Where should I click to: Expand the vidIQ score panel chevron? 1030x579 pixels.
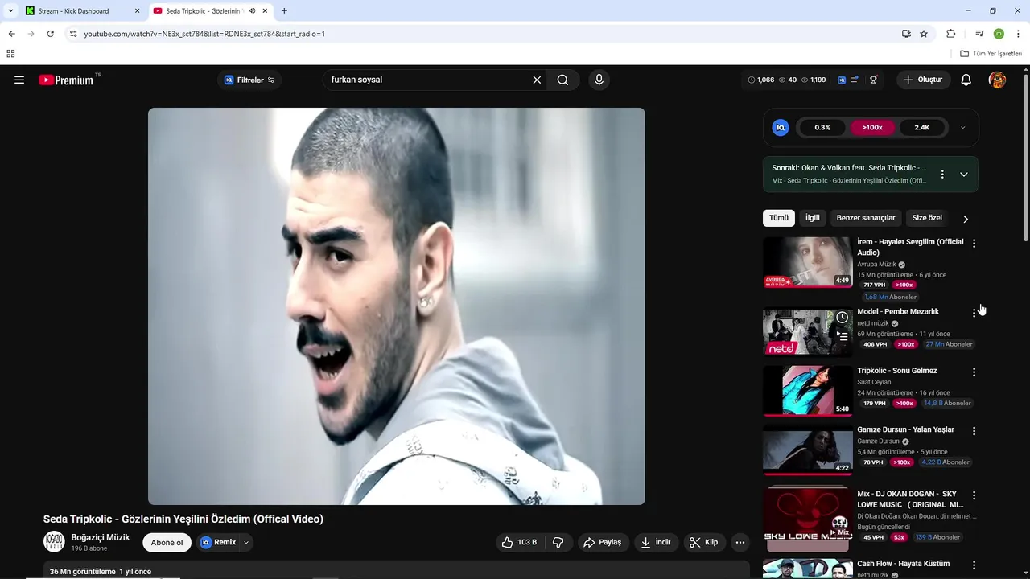pyautogui.click(x=962, y=127)
